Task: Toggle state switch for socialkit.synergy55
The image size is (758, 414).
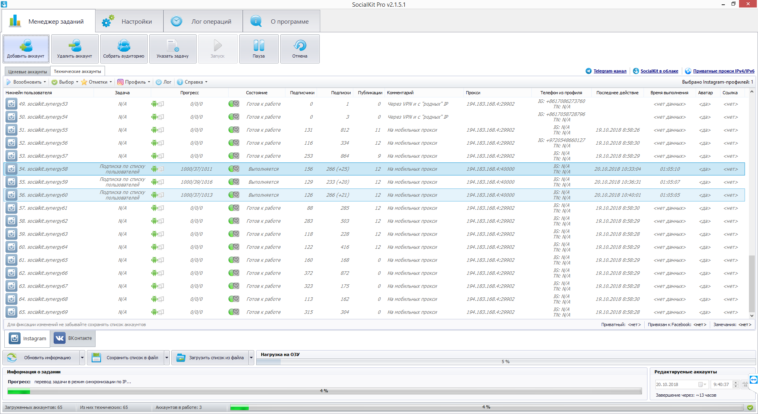Action: pyautogui.click(x=234, y=130)
